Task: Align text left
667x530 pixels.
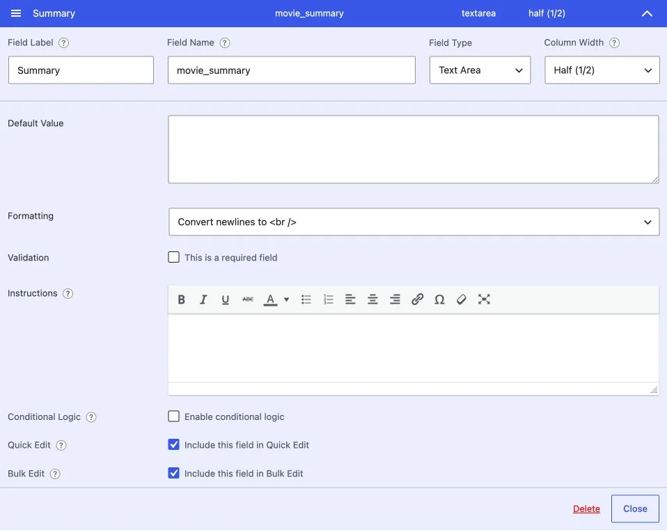Action: pyautogui.click(x=350, y=299)
